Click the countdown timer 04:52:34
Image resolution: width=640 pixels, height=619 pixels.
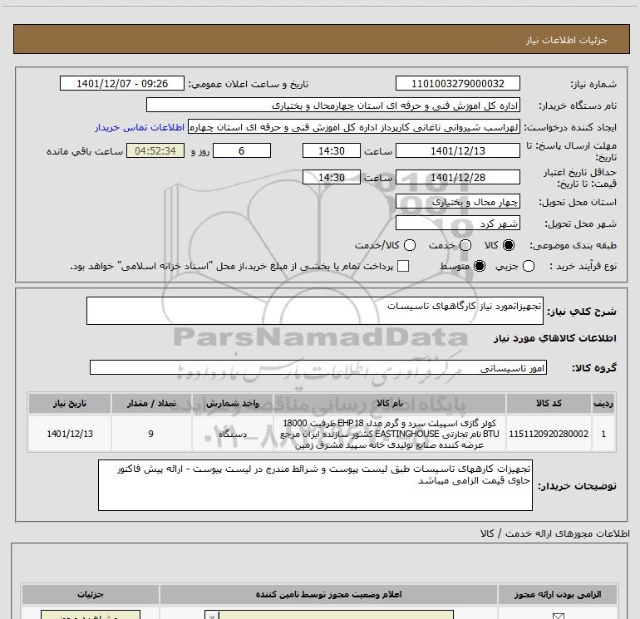pos(155,150)
